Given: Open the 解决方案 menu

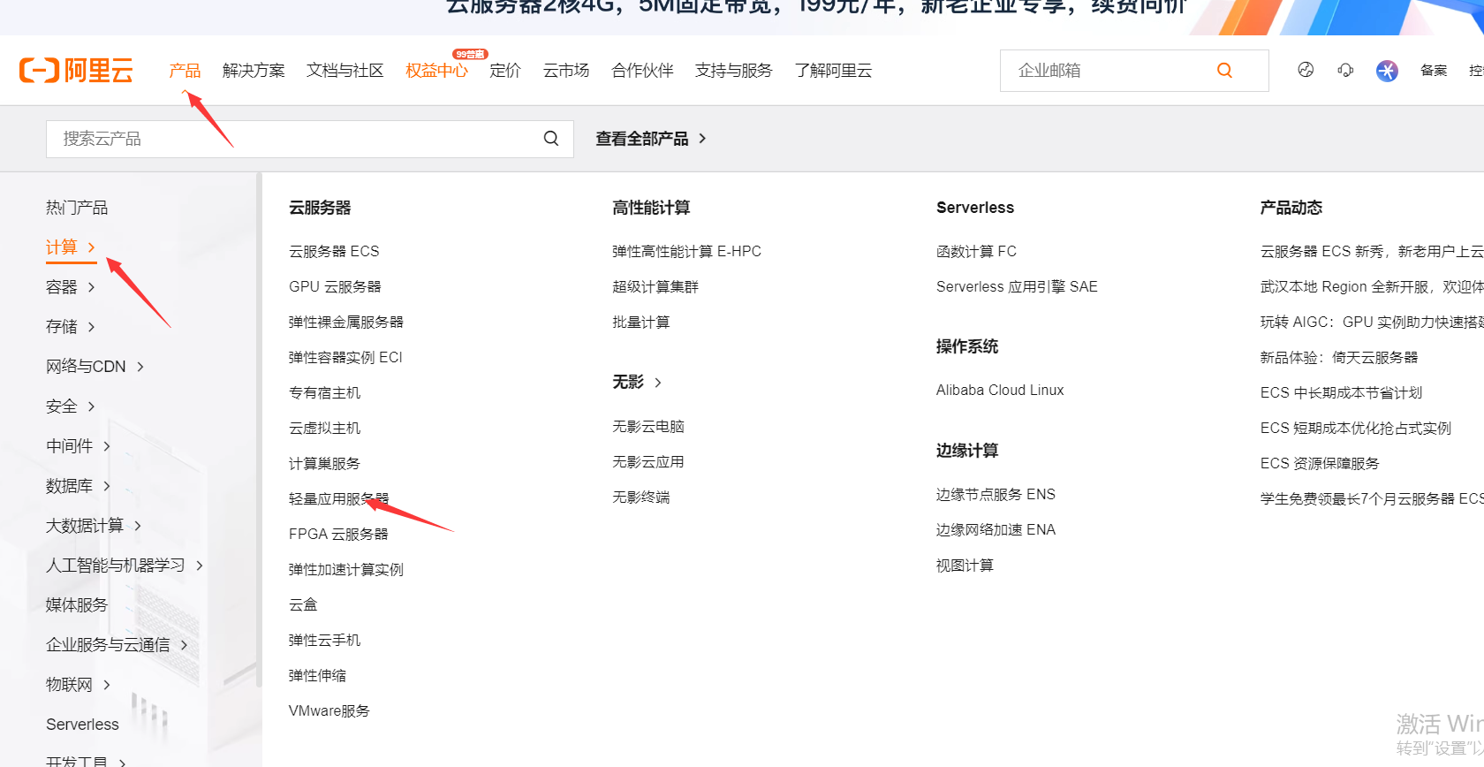Looking at the screenshot, I should pyautogui.click(x=254, y=71).
